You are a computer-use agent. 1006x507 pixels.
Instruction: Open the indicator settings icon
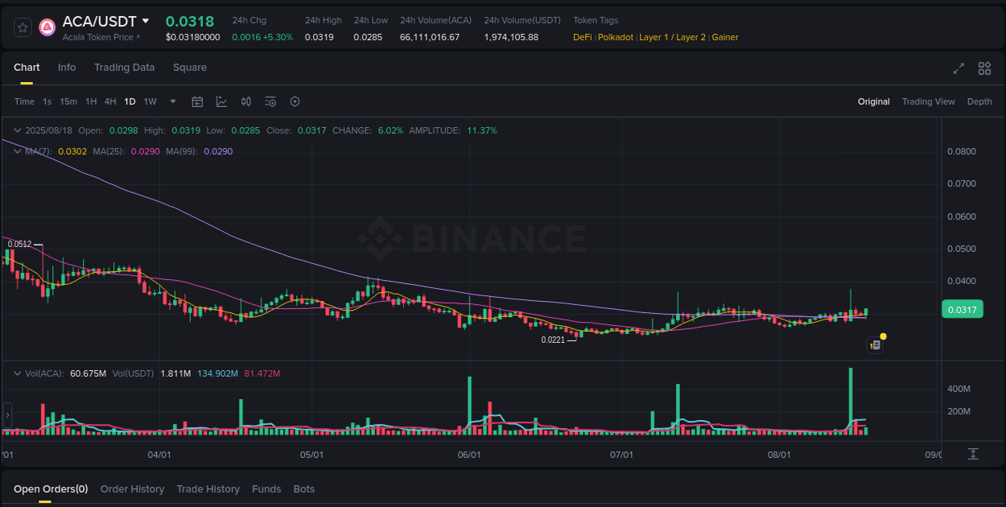point(270,101)
